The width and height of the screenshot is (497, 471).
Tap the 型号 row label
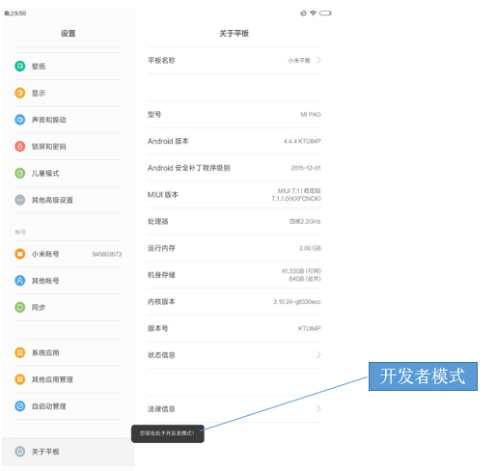[154, 114]
